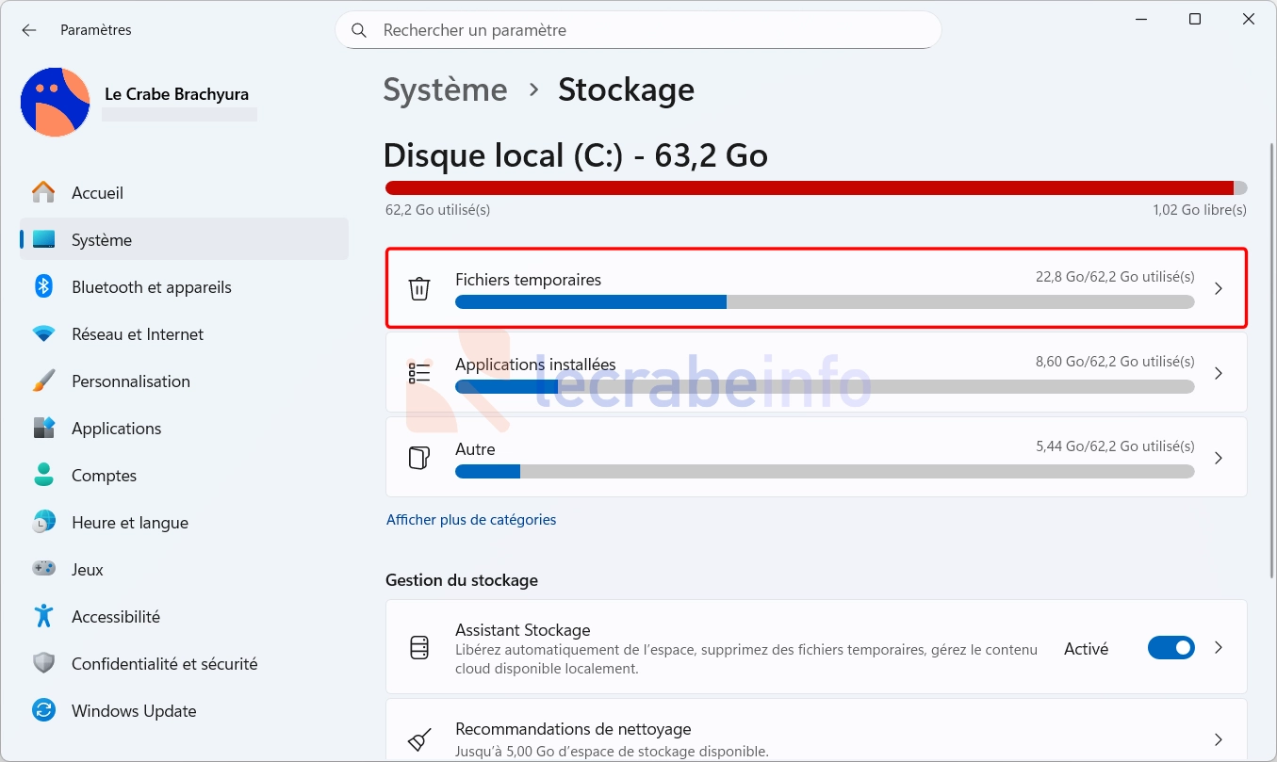Open Réseau et Internet wifi icon
This screenshot has width=1277, height=762.
click(43, 333)
